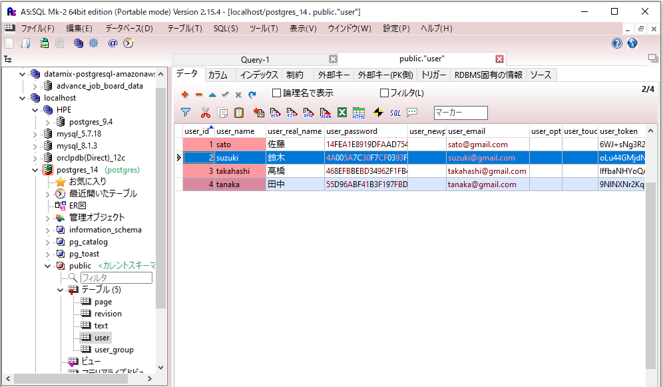Add a new row with the plus icon
This screenshot has width=663, height=387.
[186, 94]
